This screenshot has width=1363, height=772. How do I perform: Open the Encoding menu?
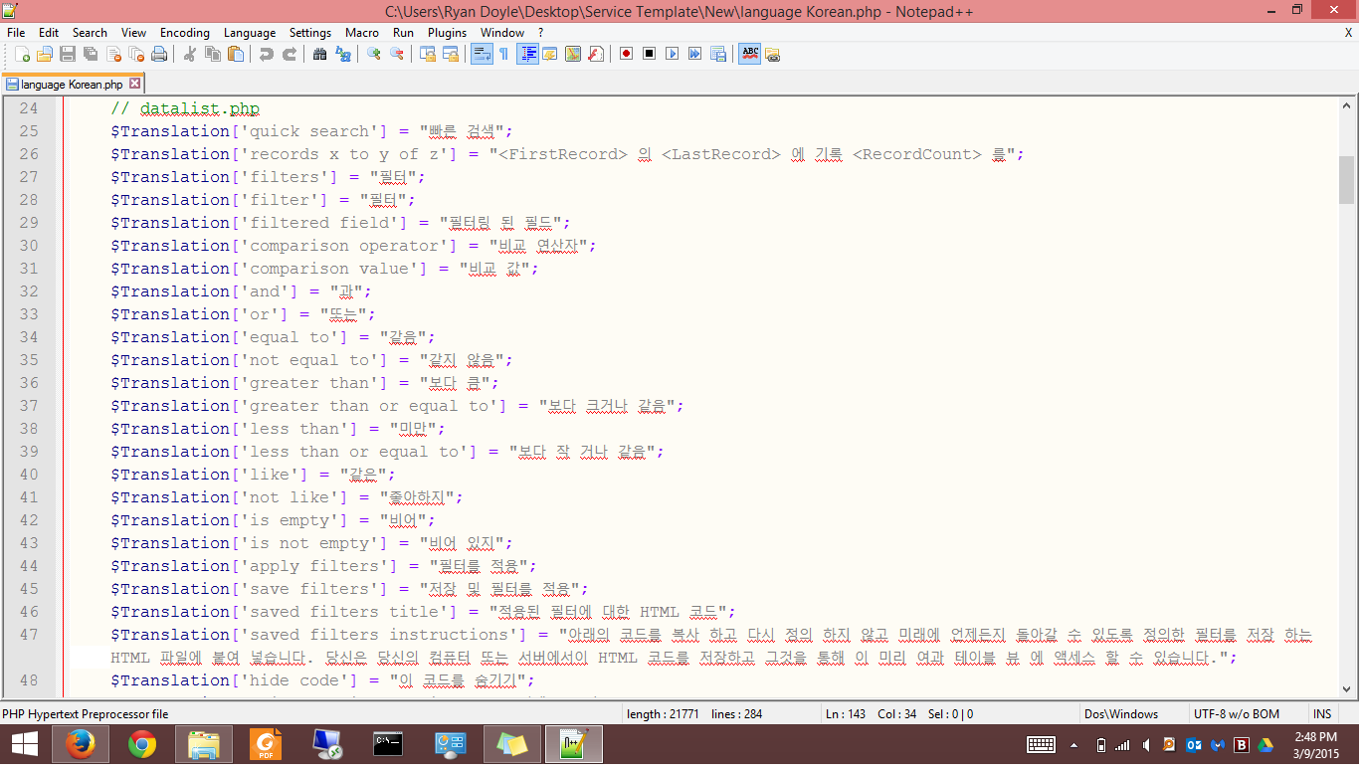tap(184, 33)
